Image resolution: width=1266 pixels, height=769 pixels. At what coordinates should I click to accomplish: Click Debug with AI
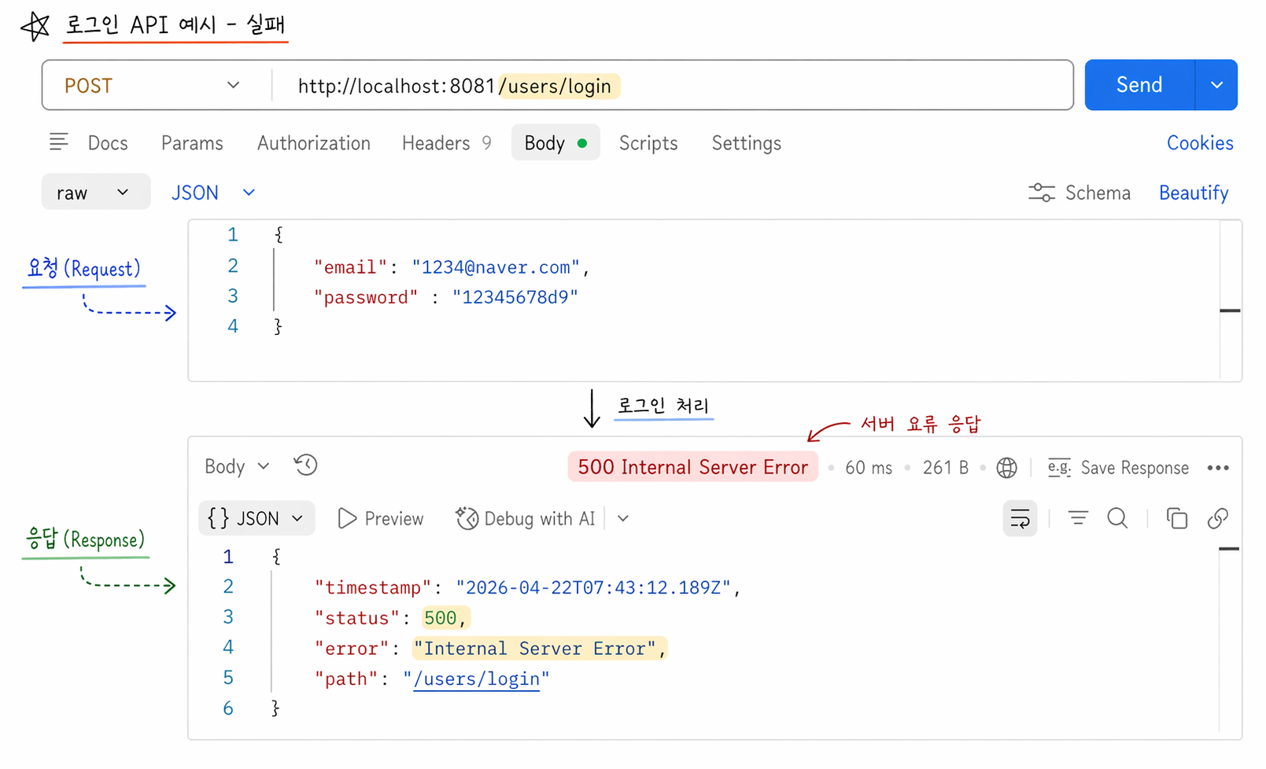[x=526, y=519]
